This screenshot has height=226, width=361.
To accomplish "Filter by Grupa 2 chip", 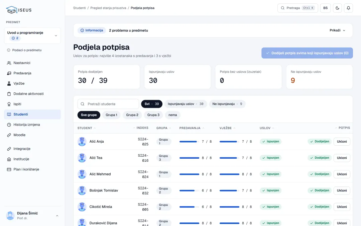I will point(132,115).
